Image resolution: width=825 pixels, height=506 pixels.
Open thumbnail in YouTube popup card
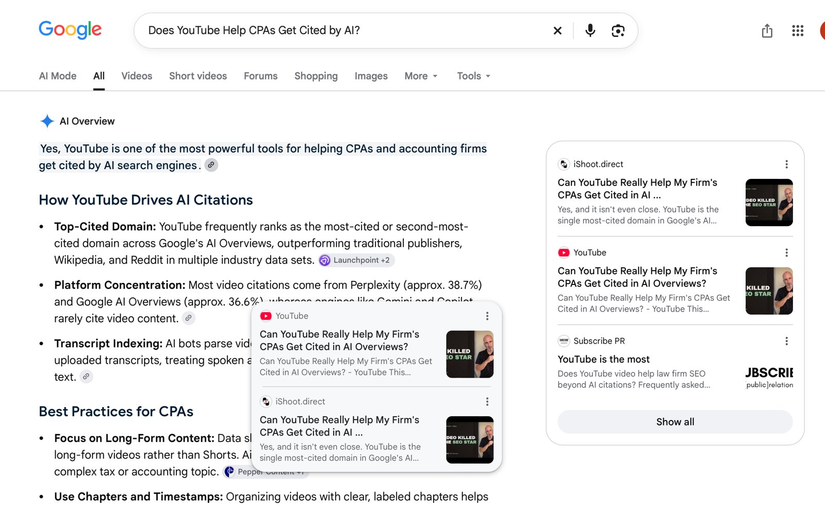click(x=470, y=355)
